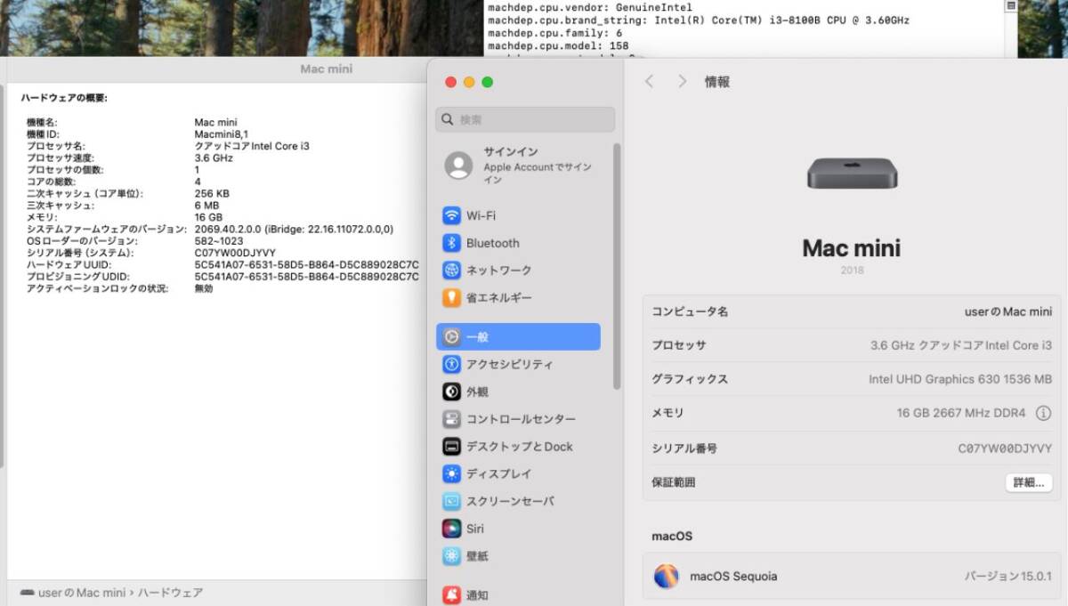The height and width of the screenshot is (606, 1068).
Task: Click the settings sidebar scrollbar
Action: point(617,265)
